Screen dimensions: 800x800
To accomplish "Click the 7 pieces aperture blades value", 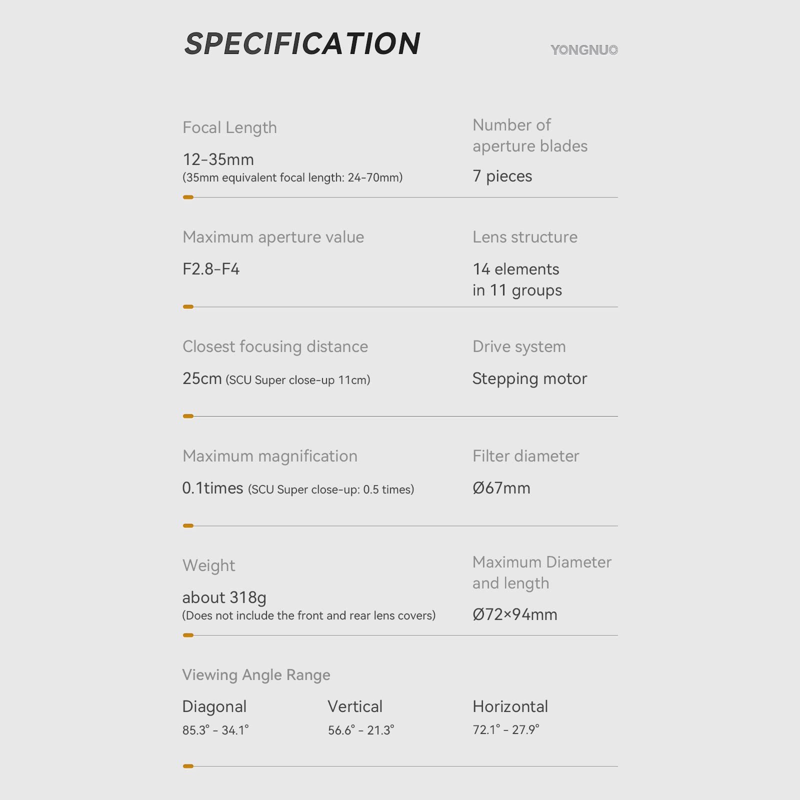I will [502, 176].
